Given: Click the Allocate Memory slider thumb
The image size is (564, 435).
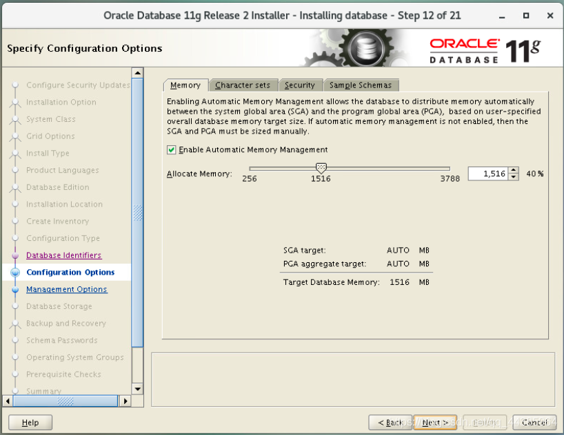Looking at the screenshot, I should click(x=321, y=167).
